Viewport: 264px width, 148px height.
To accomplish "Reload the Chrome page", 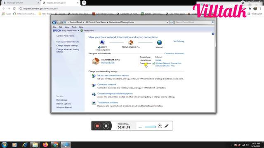I will pyautogui.click(x=14, y=9).
